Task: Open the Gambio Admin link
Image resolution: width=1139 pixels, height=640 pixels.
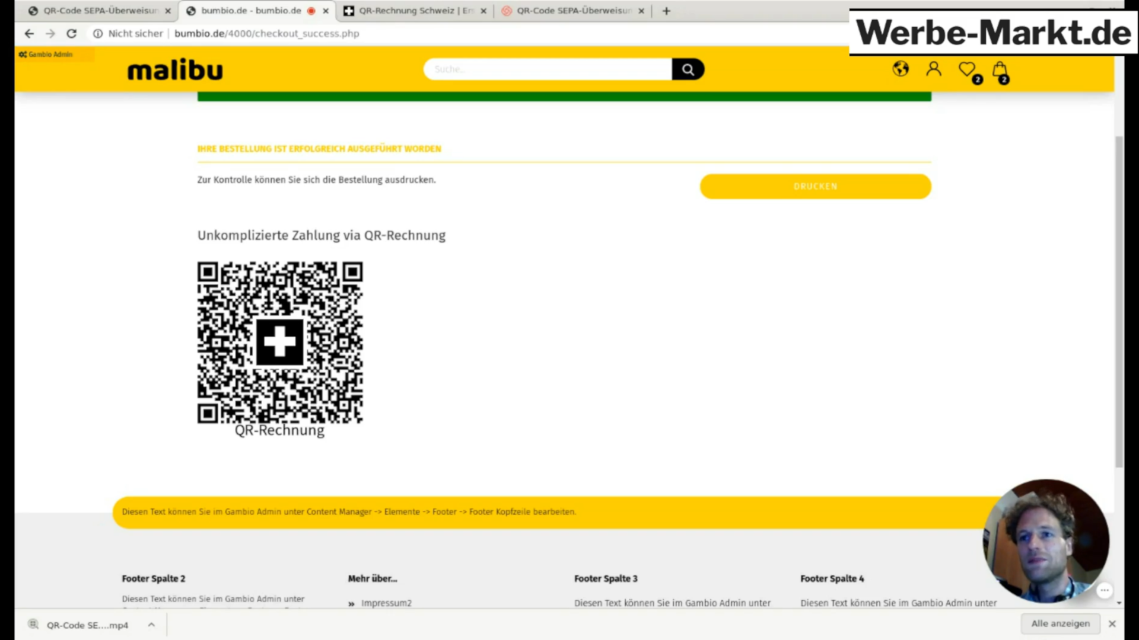Action: 46,55
